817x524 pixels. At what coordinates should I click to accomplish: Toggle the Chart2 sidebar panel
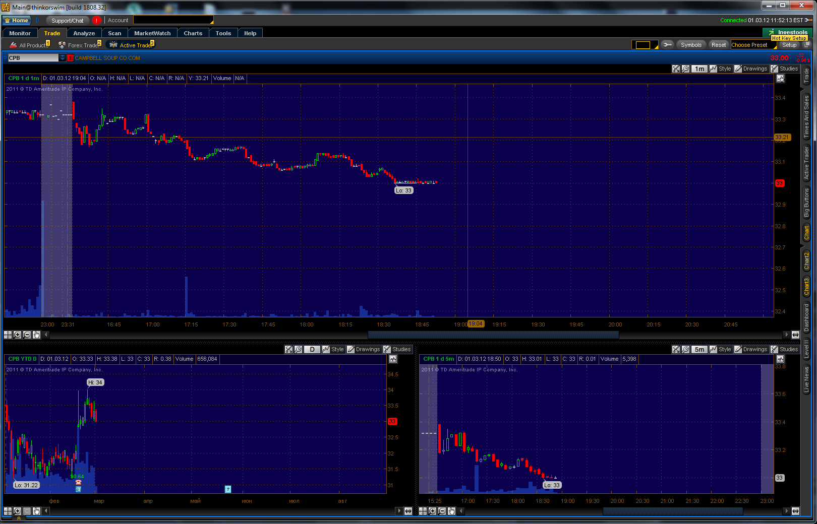point(806,260)
